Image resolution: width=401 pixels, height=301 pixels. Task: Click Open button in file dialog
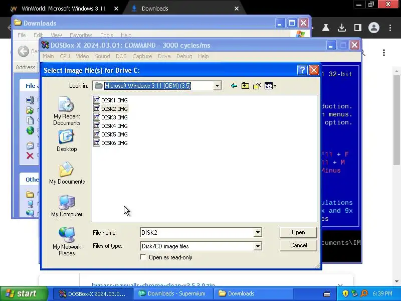click(x=298, y=232)
